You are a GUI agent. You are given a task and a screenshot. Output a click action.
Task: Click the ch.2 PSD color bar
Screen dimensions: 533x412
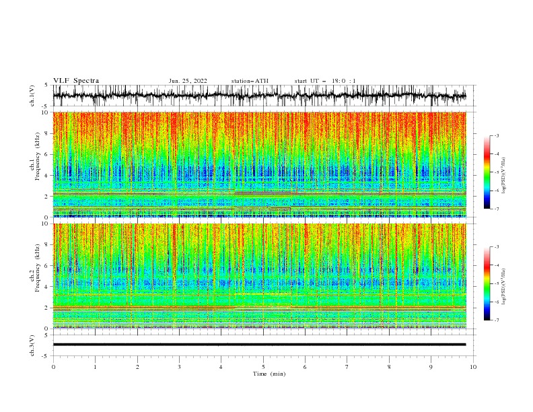[487, 283]
